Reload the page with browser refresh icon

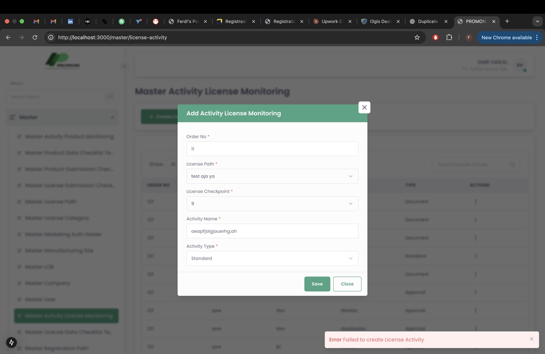(x=35, y=37)
